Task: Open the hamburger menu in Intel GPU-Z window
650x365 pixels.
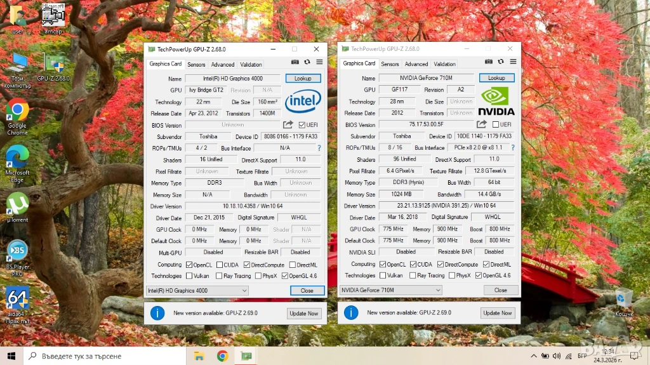Action: [319, 62]
